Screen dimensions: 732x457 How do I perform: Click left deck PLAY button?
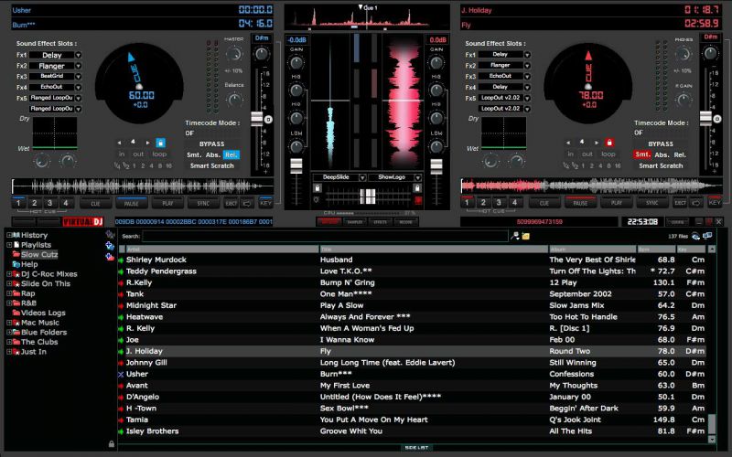[x=167, y=203]
